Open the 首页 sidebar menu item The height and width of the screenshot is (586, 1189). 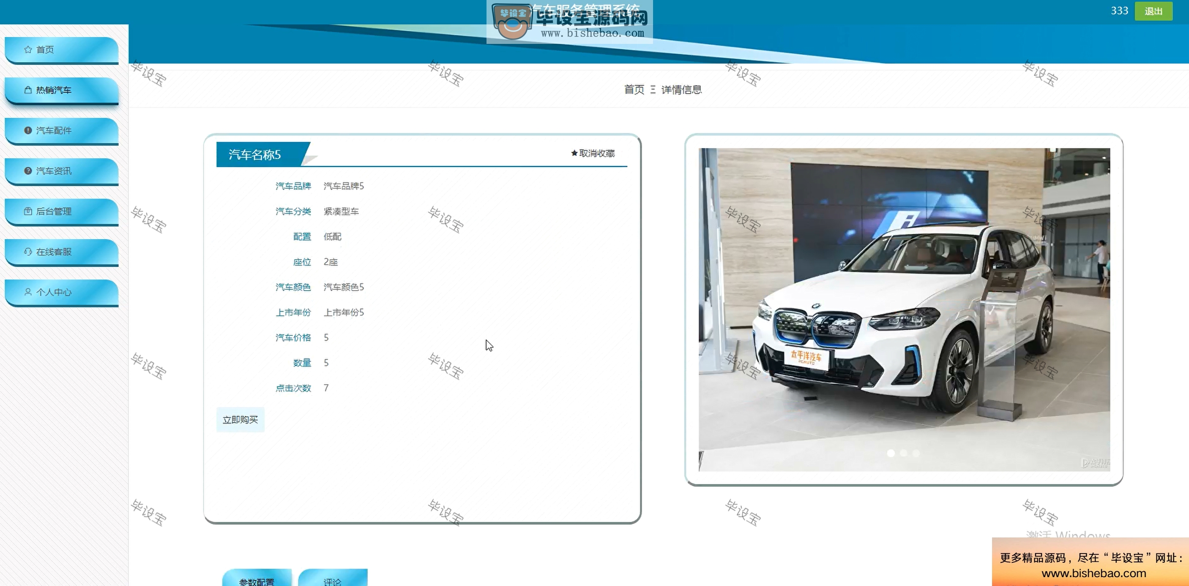tap(61, 50)
